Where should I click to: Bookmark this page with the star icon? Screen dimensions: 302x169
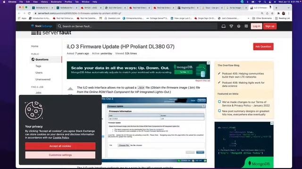[x=272, y=14]
